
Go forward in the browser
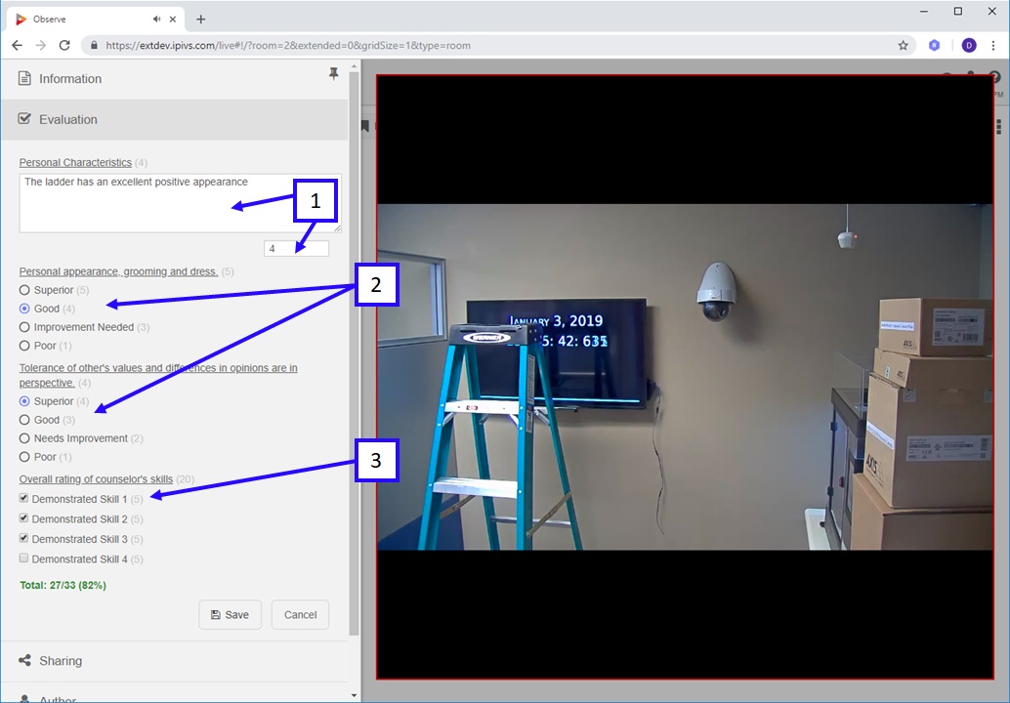pyautogui.click(x=41, y=45)
